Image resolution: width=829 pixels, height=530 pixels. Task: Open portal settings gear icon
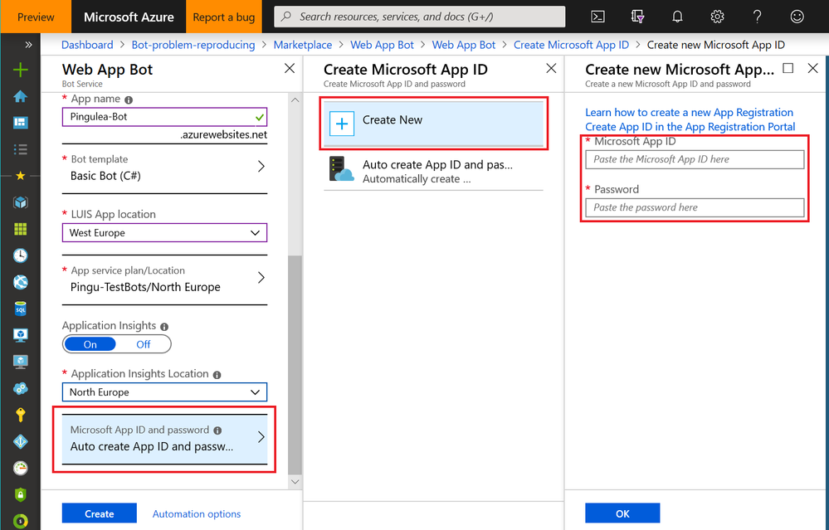(717, 17)
